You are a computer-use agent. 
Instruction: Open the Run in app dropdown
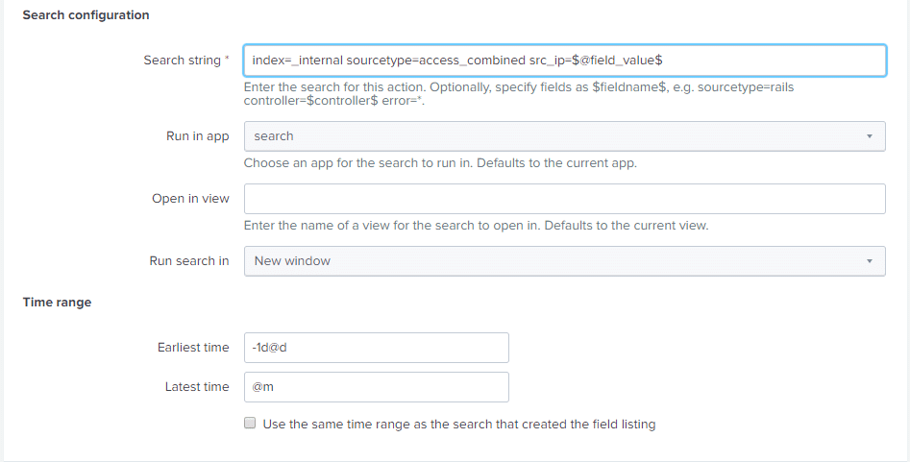tap(564, 136)
